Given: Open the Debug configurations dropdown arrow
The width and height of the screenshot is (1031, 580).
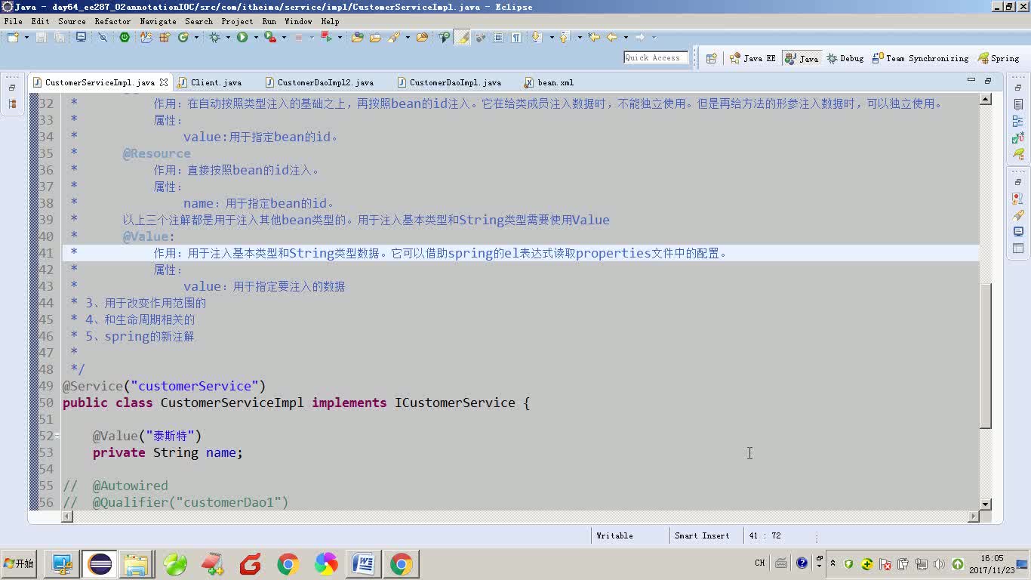Looking at the screenshot, I should pos(228,37).
